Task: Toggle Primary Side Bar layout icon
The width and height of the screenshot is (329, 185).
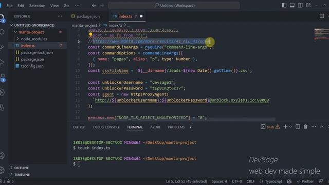Action: [x=284, y=6]
